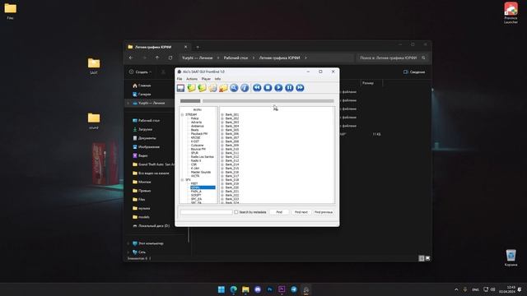
Task: Open the SAAT folder on the desktop
Action: click(94, 66)
